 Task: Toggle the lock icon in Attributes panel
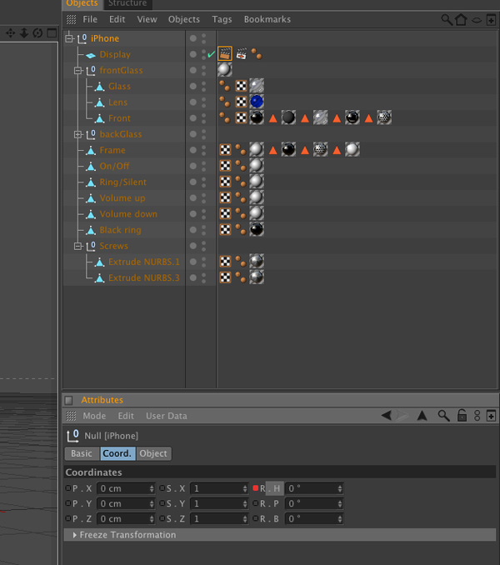tap(462, 416)
